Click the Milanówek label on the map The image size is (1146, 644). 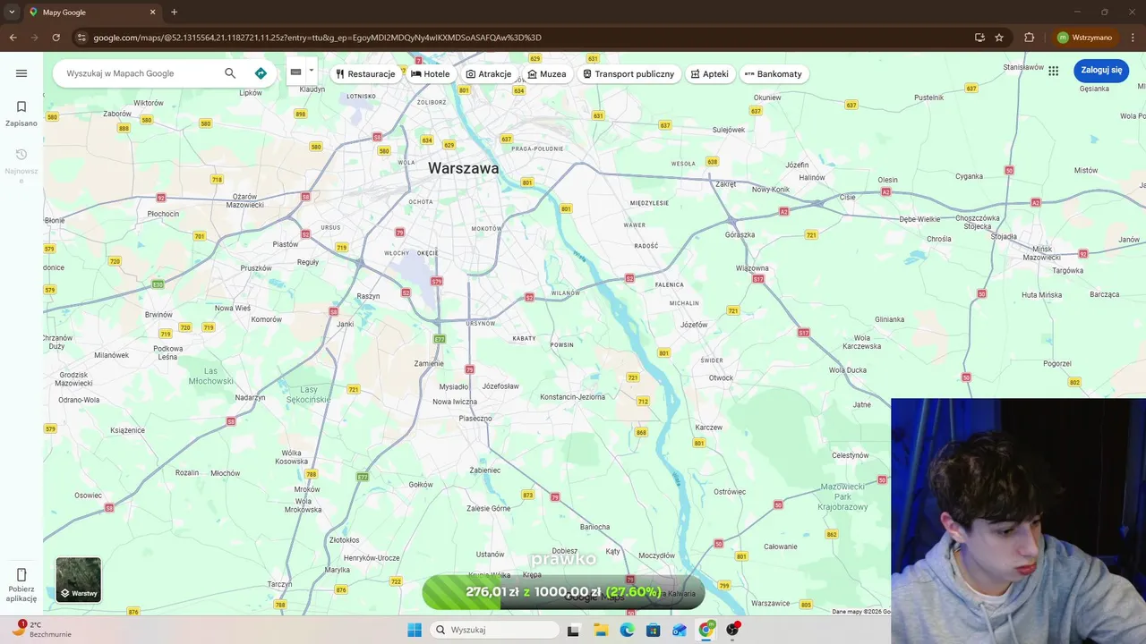(111, 355)
